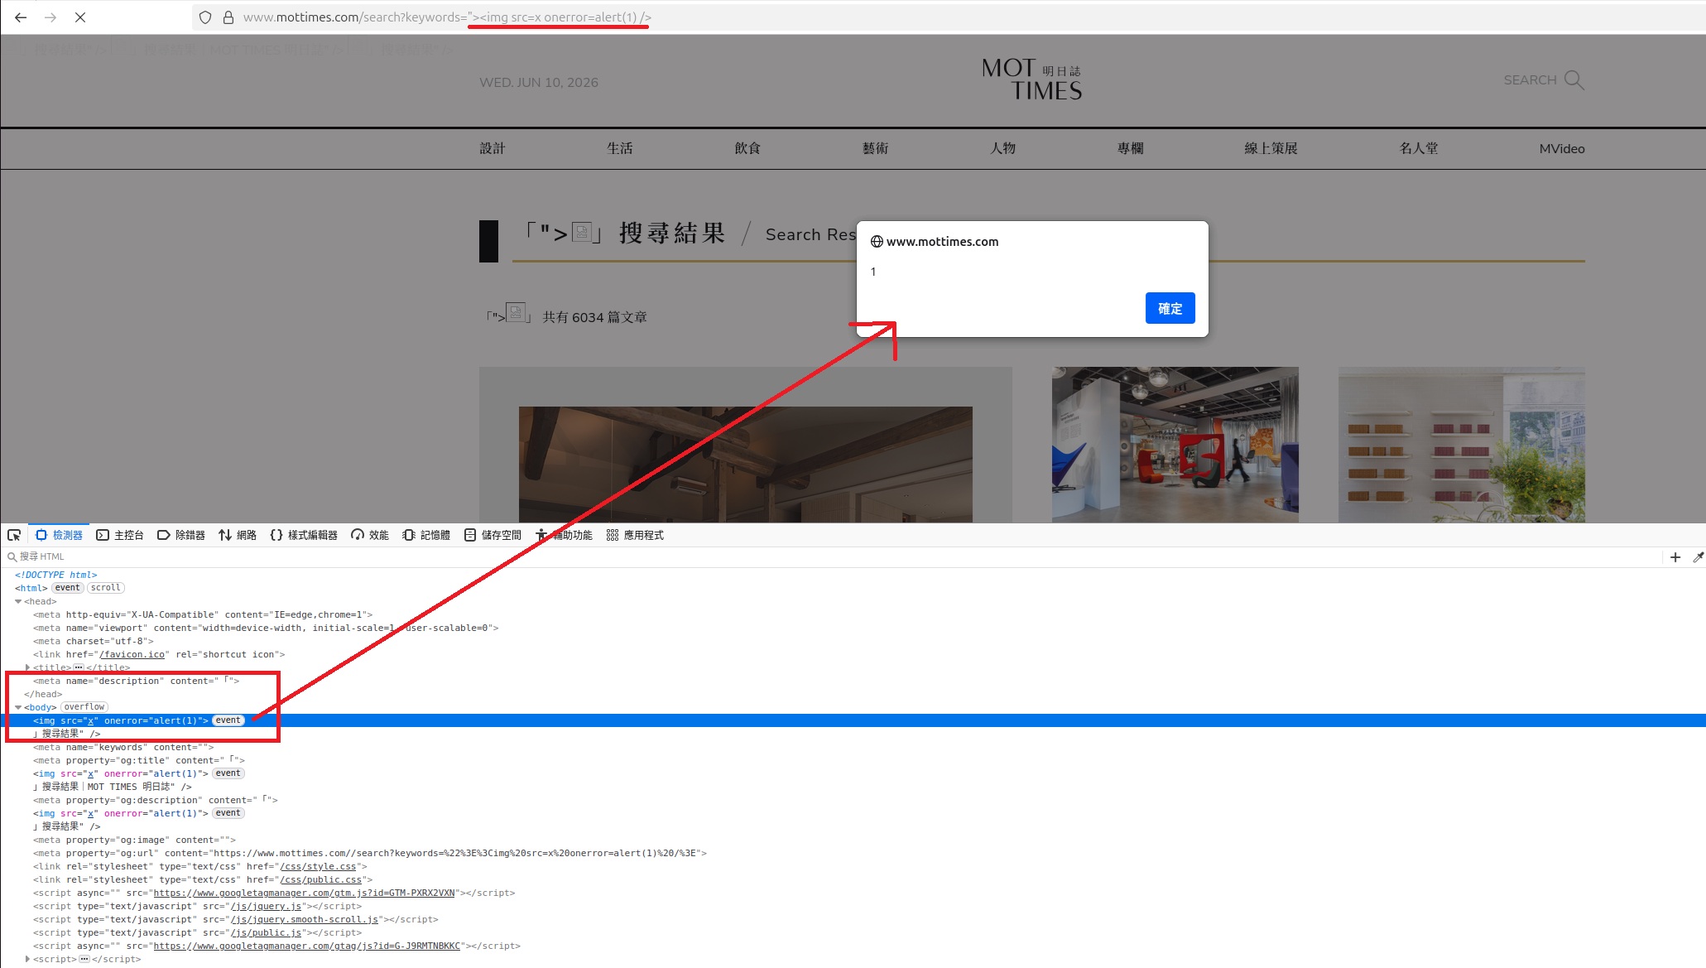Switch to the 主控台 console tab
The image size is (1706, 968).
[120, 535]
